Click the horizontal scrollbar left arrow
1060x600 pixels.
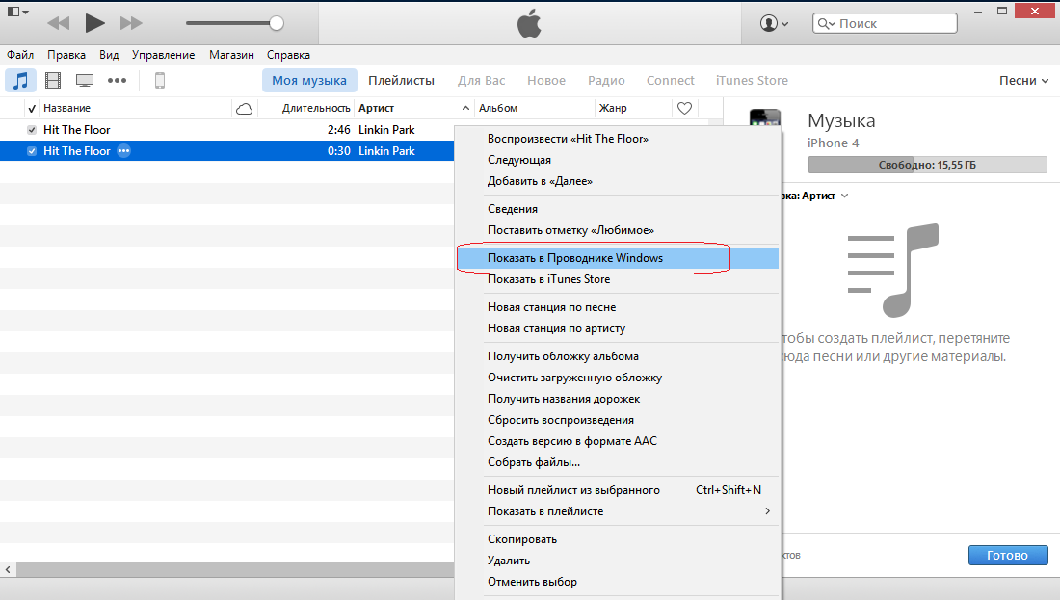tap(8, 570)
